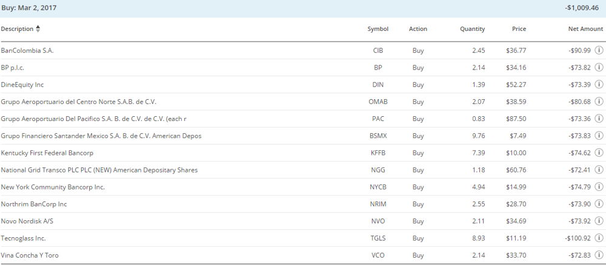Click Kentucky First Federal Bancorp description
Image resolution: width=606 pixels, height=265 pixels.
pyautogui.click(x=47, y=152)
